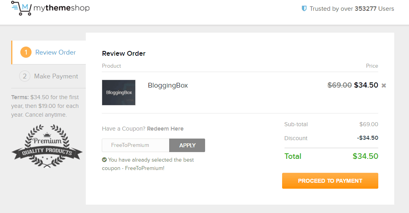This screenshot has width=409, height=213.
Task: Click the green checkmark coupon icon
Action: [x=104, y=160]
